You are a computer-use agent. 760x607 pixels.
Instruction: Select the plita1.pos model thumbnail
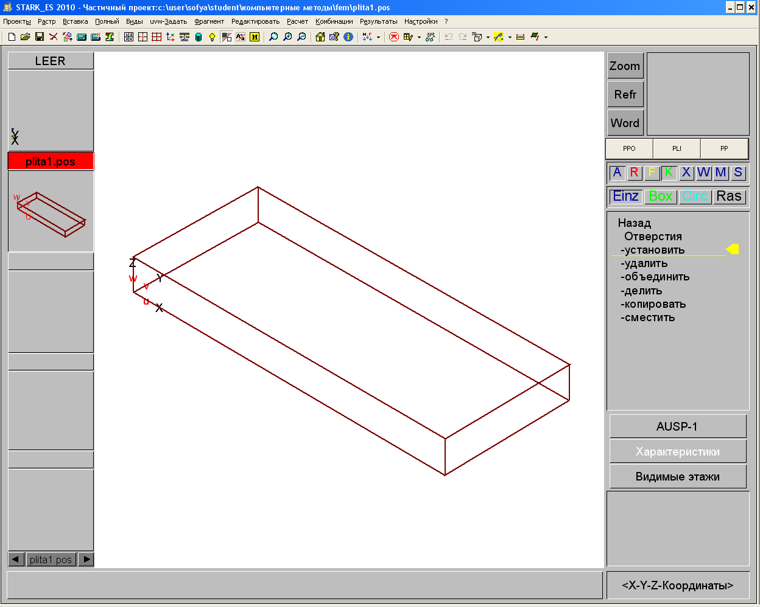[51, 211]
